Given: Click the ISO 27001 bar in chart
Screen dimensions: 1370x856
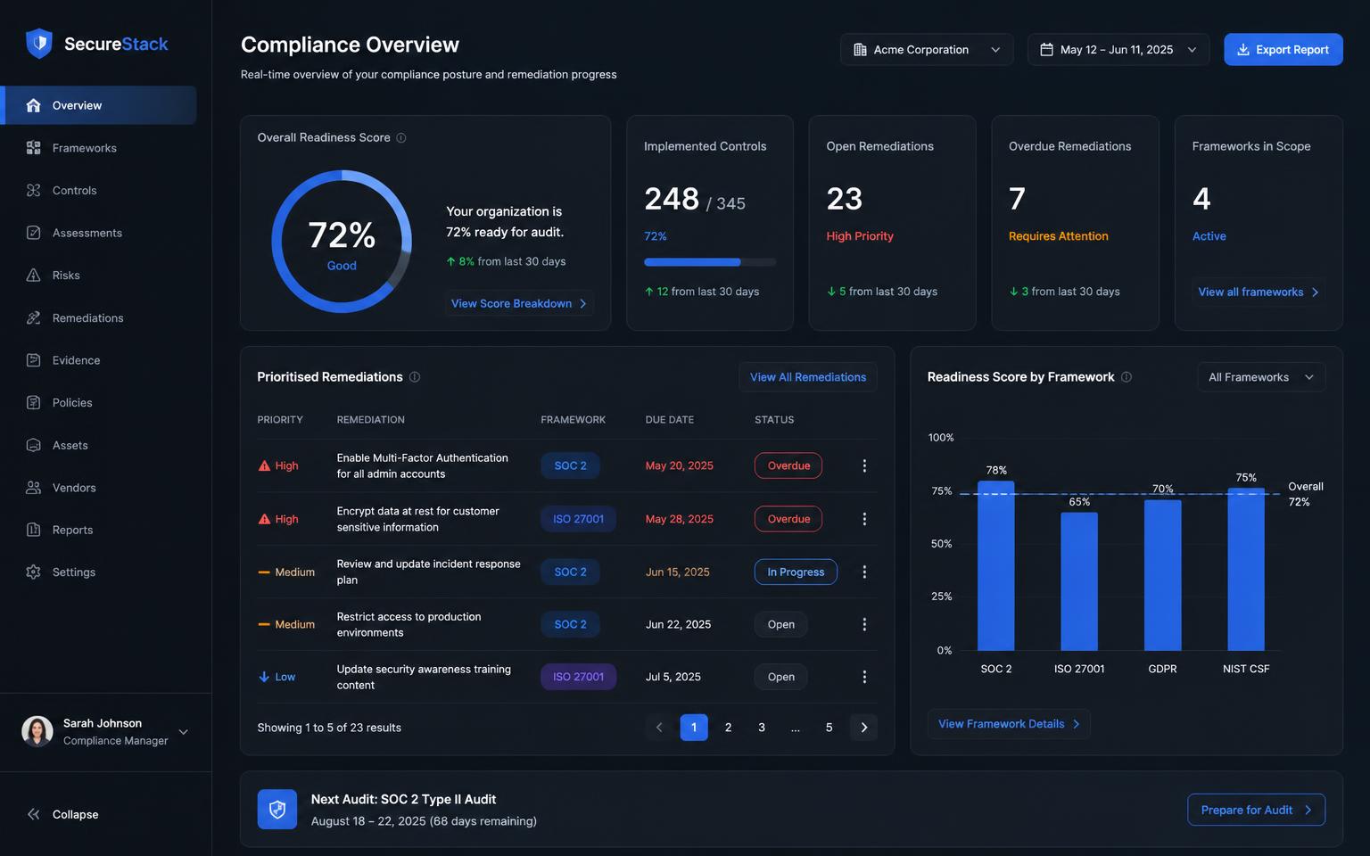Looking at the screenshot, I should pyautogui.click(x=1079, y=581).
